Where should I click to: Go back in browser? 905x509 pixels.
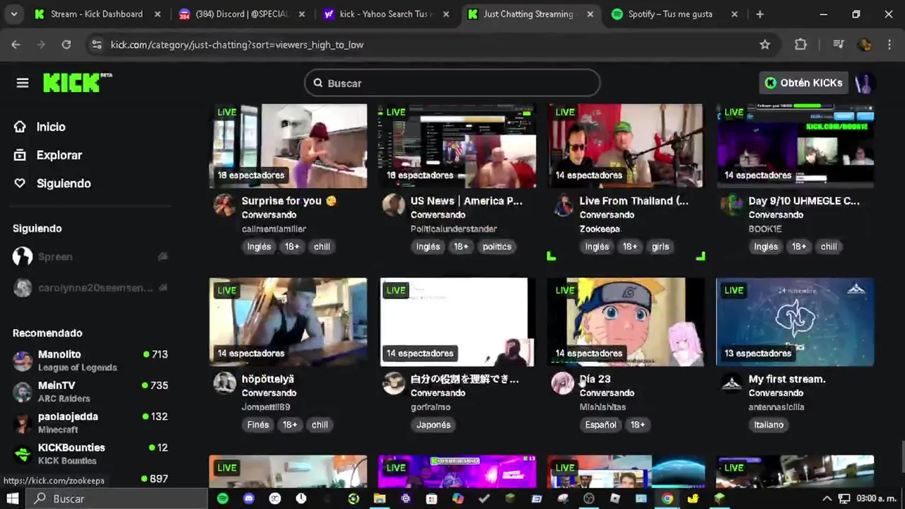pos(16,45)
